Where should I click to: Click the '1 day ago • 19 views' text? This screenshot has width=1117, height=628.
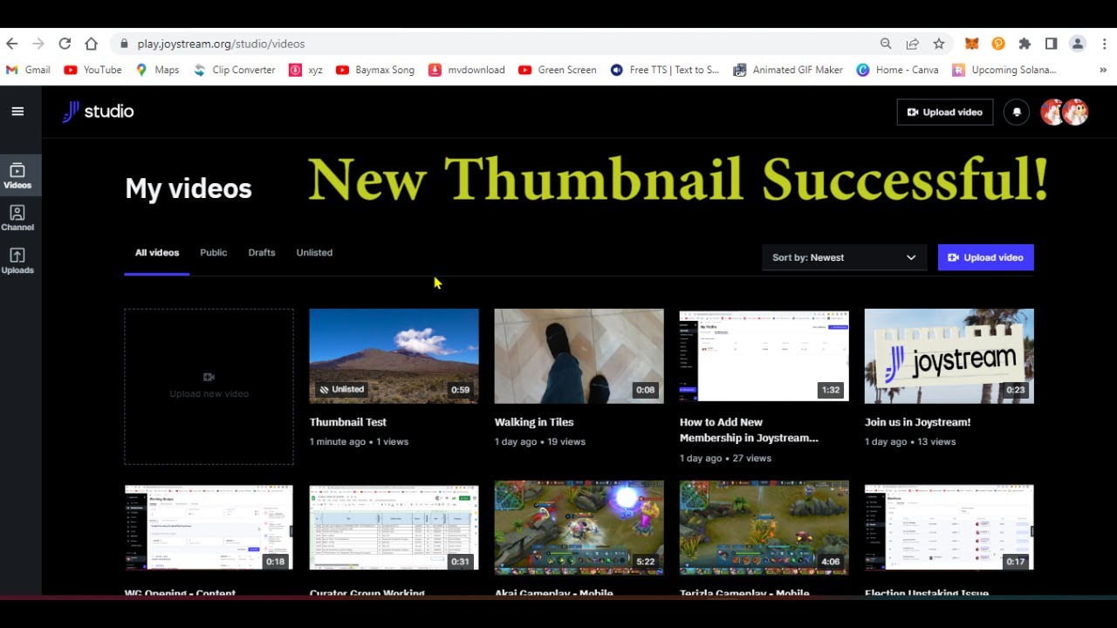coord(540,442)
